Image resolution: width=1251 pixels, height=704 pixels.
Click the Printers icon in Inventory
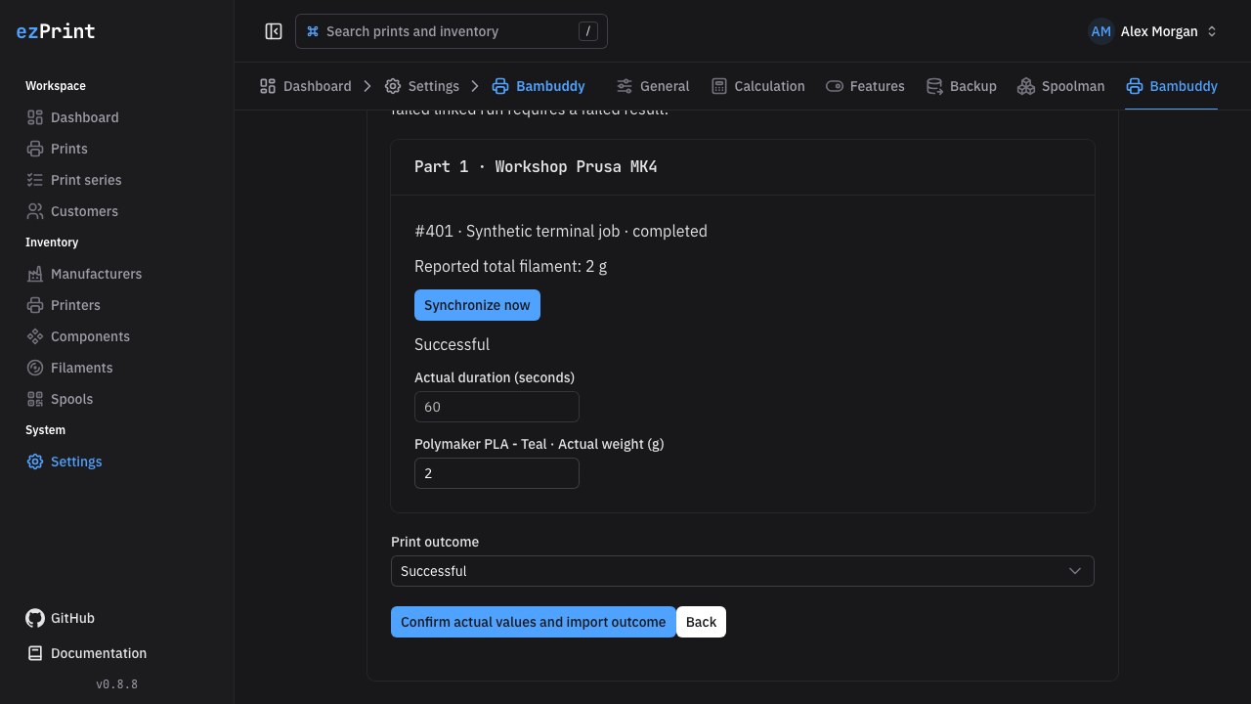35,305
